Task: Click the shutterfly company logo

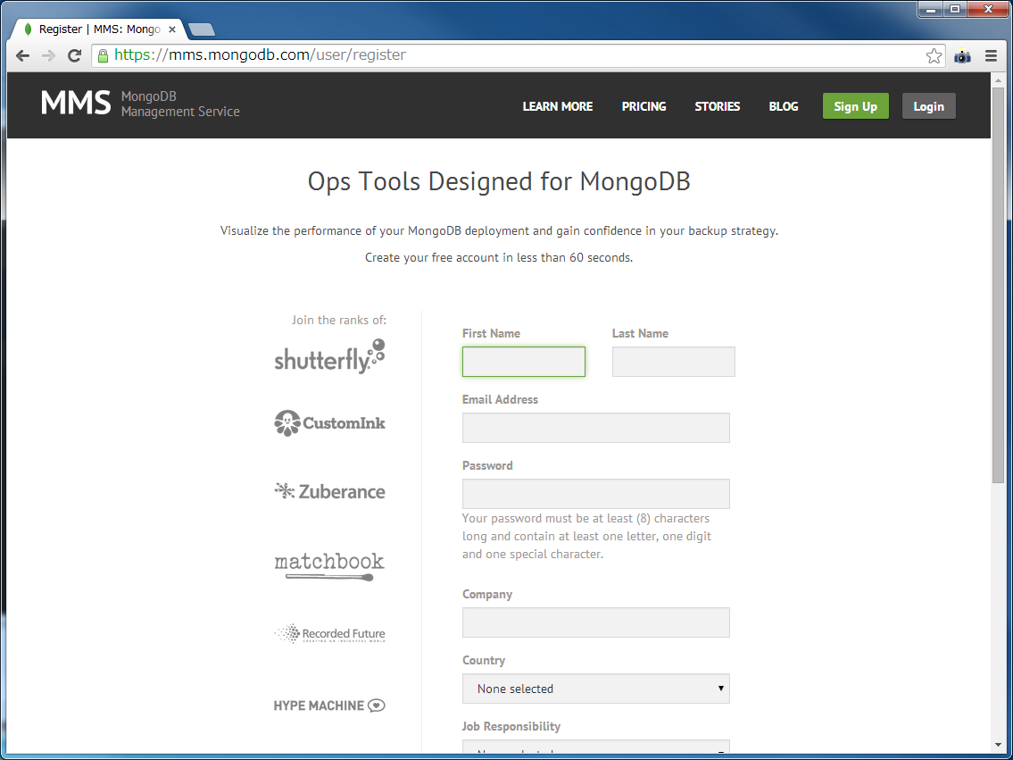Action: pyautogui.click(x=329, y=356)
